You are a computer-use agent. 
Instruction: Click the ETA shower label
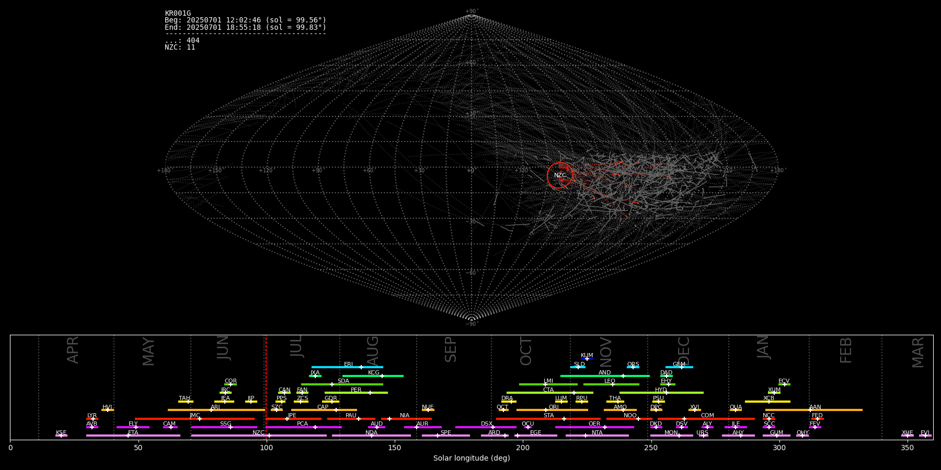(x=133, y=433)
